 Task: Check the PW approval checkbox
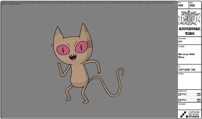pyautogui.click(x=180, y=95)
